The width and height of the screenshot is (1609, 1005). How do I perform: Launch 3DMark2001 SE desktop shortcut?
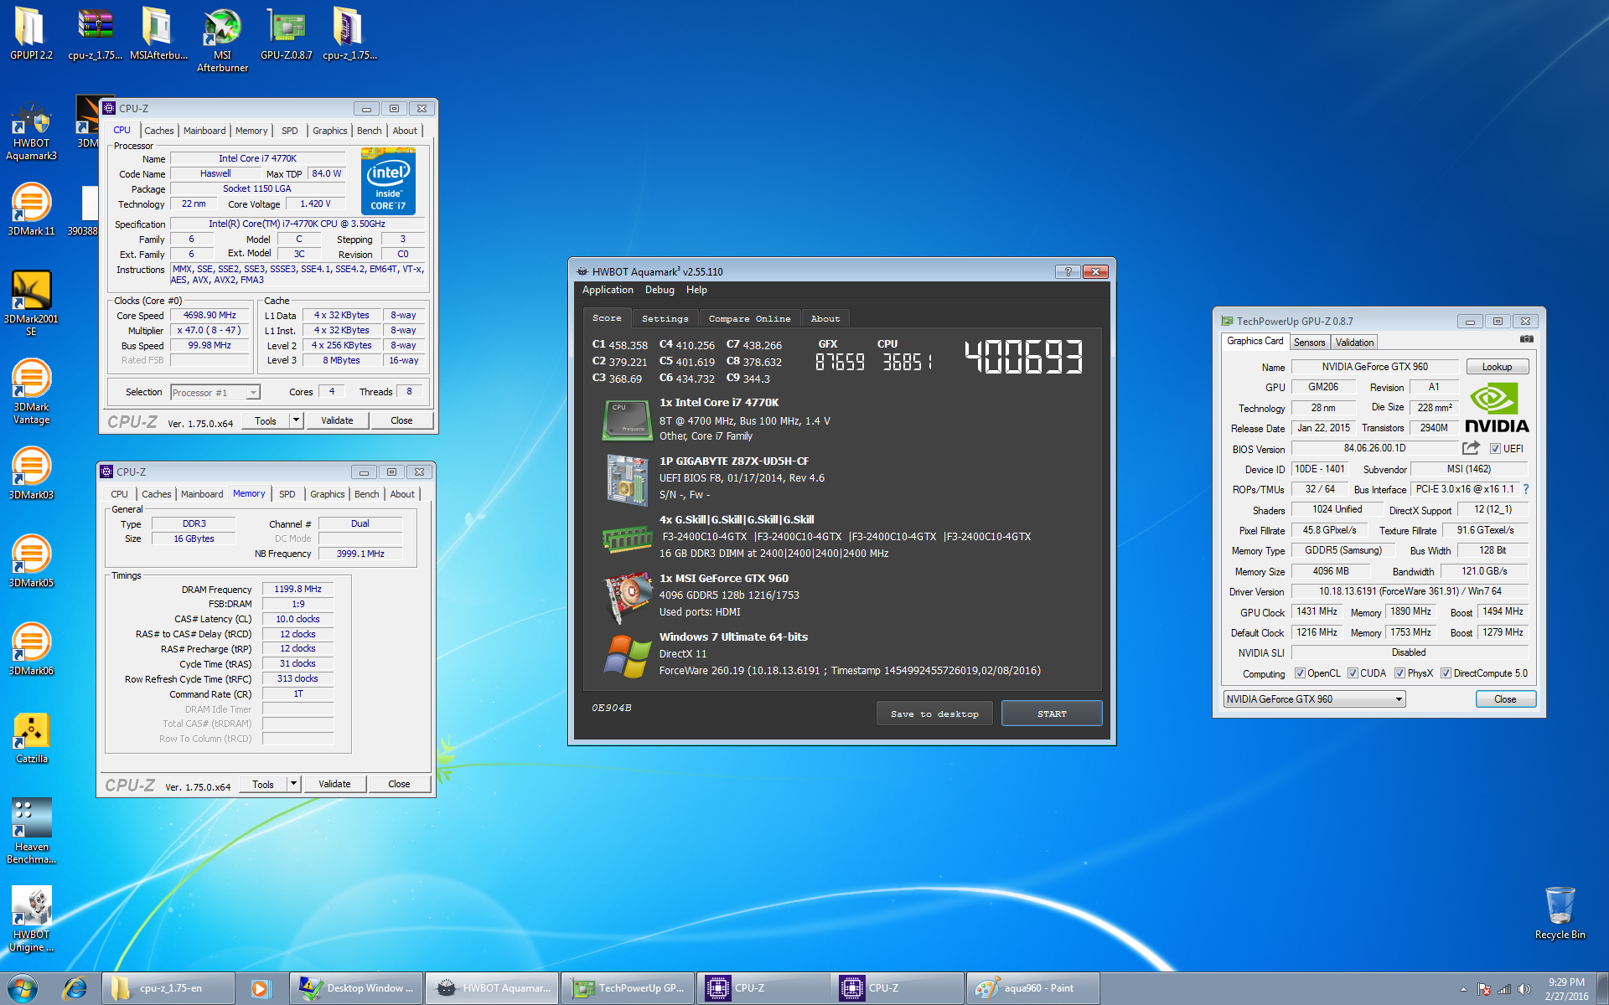click(31, 303)
